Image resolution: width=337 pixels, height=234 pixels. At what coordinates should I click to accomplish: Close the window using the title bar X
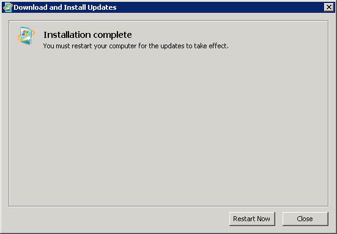(x=329, y=7)
